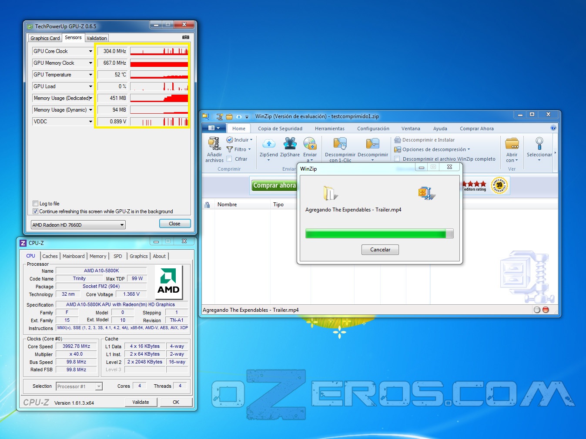Click the Nombre column header
The width and height of the screenshot is (586, 439).
[242, 205]
